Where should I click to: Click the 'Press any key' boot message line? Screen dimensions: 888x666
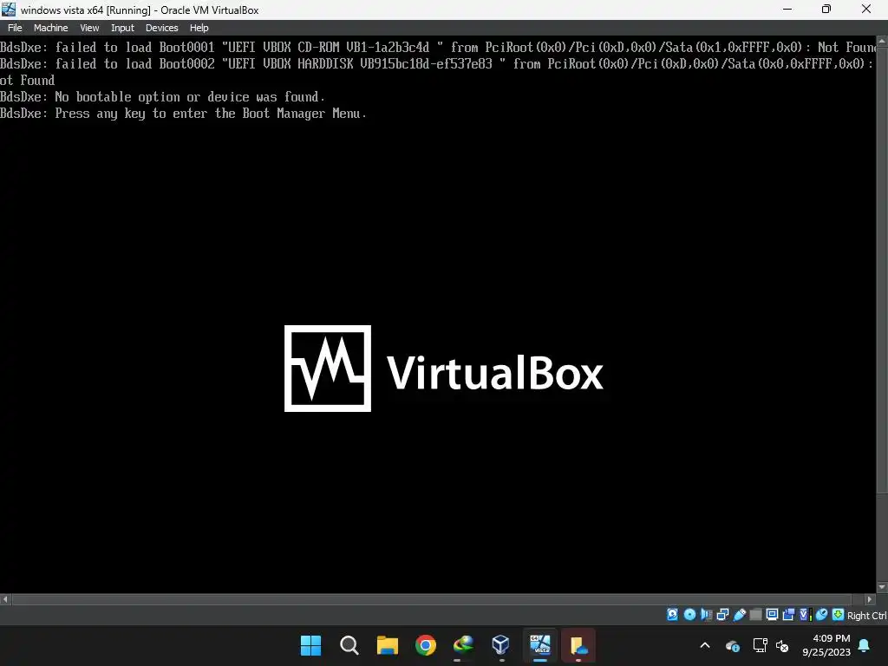(183, 114)
